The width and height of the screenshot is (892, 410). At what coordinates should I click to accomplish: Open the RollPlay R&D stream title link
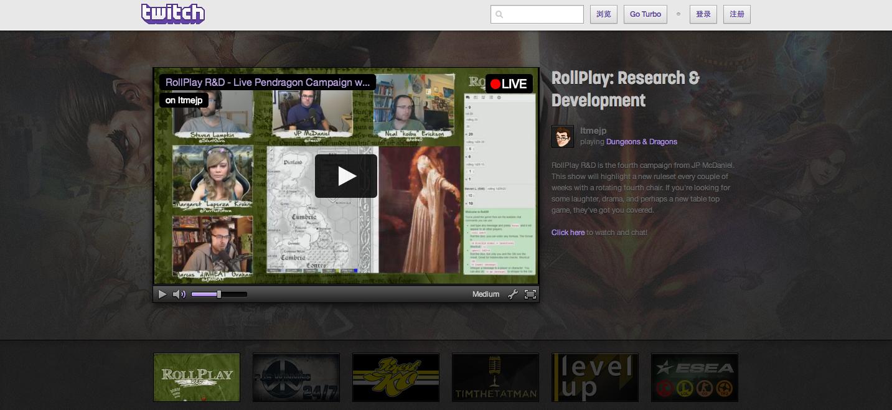268,82
